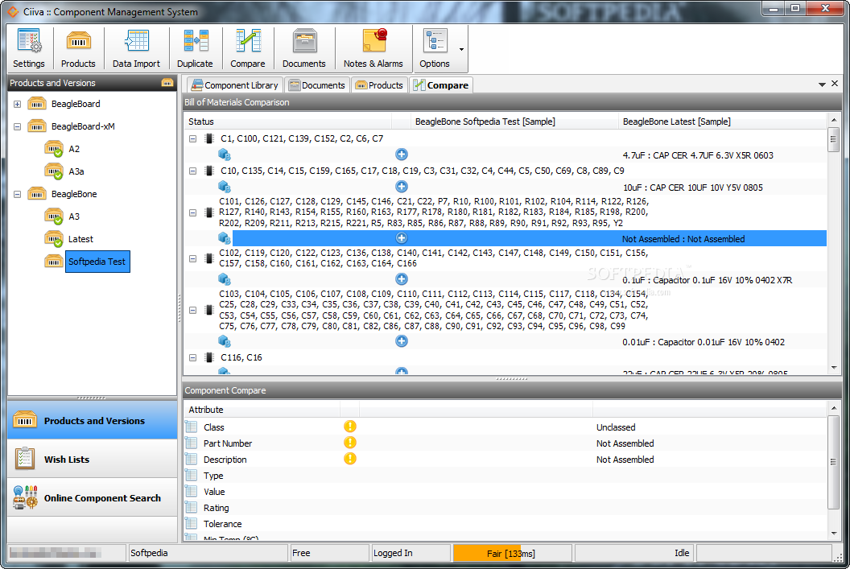Switch to the Compare tab
This screenshot has height=569, width=850.
click(x=441, y=85)
